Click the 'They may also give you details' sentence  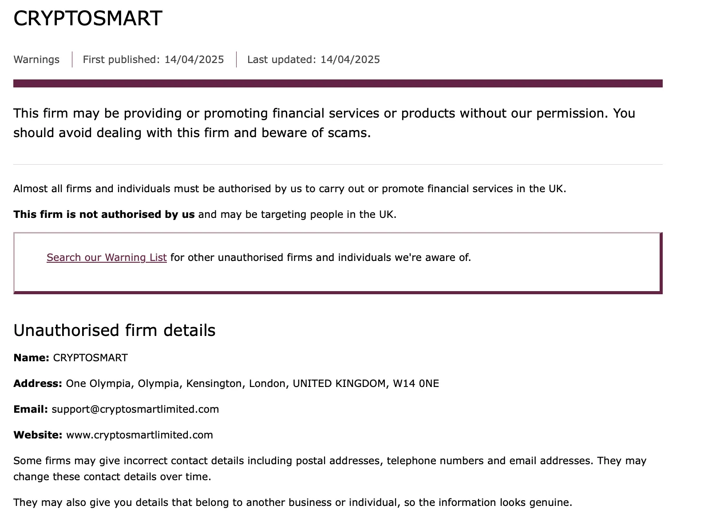pyautogui.click(x=293, y=502)
